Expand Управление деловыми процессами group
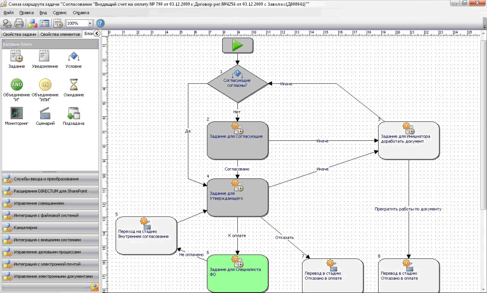Viewport: 487px width, 293px height. [x=50, y=252]
